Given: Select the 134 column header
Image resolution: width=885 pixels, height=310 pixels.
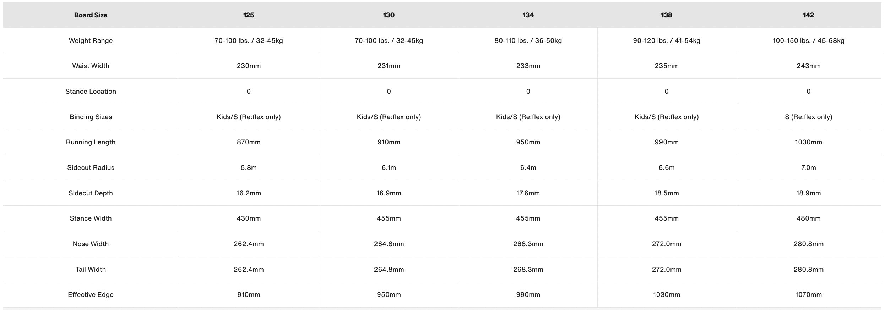Looking at the screenshot, I should 528,15.
